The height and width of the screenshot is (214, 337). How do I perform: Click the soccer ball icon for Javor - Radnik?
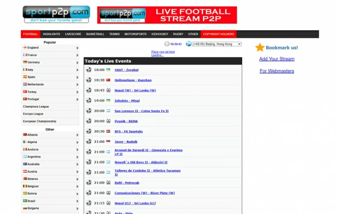89,141
